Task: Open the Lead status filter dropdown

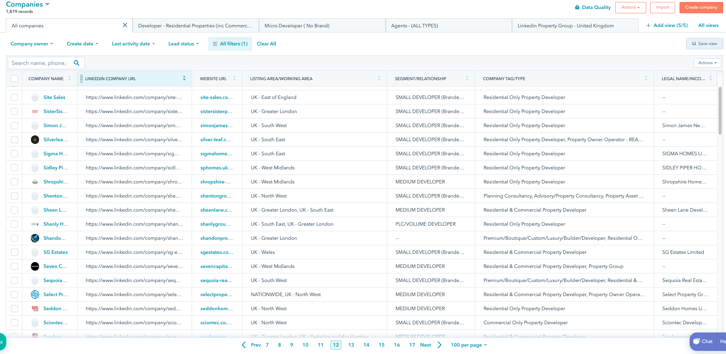Action: pos(183,44)
